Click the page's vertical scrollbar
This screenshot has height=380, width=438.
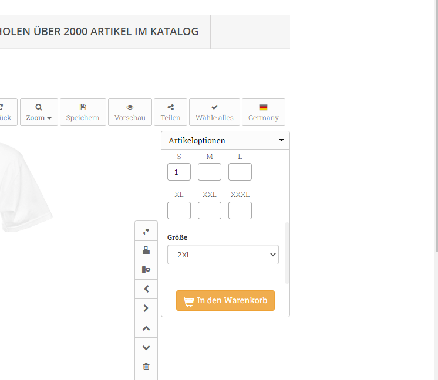pos(436,125)
